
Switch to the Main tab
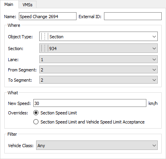tap(9, 4)
